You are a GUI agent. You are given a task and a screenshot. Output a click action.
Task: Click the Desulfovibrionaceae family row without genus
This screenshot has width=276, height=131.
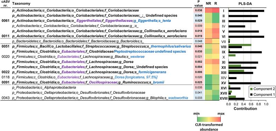click(x=79, y=92)
